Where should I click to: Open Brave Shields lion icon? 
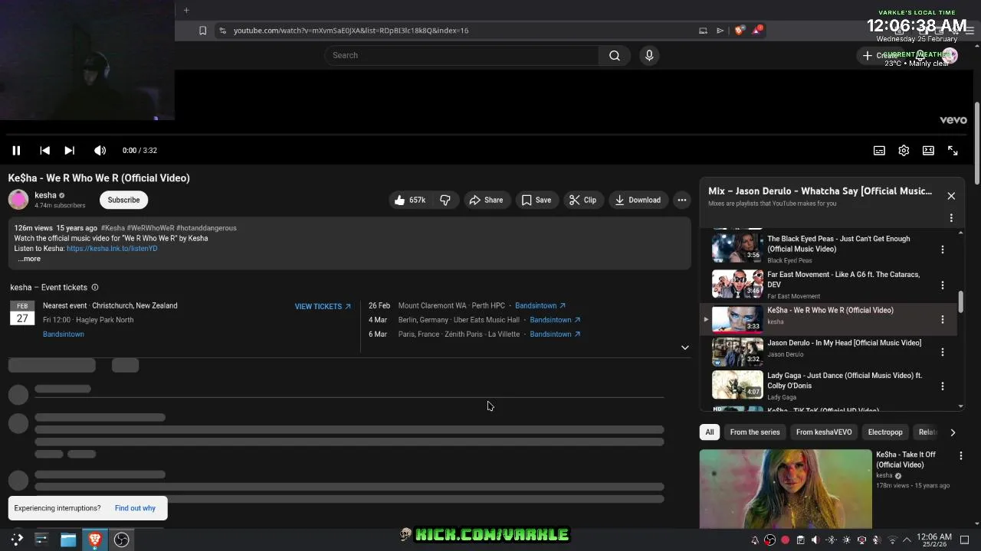tap(739, 31)
